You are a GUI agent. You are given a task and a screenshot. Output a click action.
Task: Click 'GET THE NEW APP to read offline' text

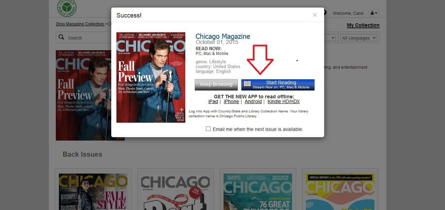254,97
